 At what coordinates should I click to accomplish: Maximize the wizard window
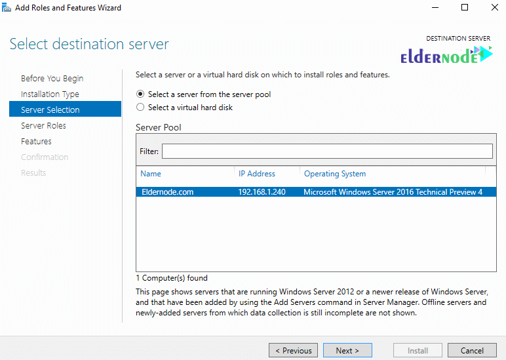[465, 7]
